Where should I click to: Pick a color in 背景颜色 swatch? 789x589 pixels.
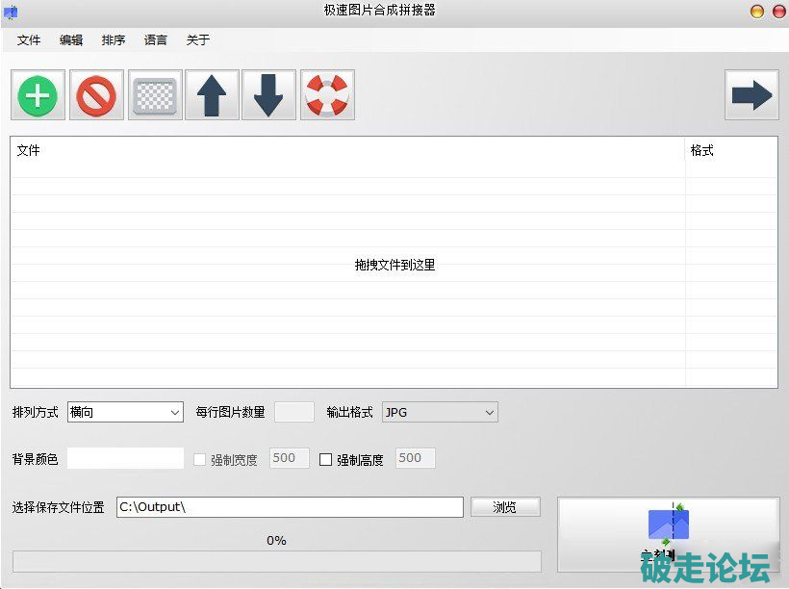[125, 458]
